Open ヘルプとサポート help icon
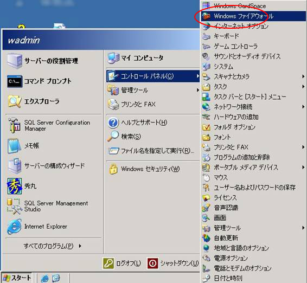The image size is (307, 283). click(x=113, y=123)
